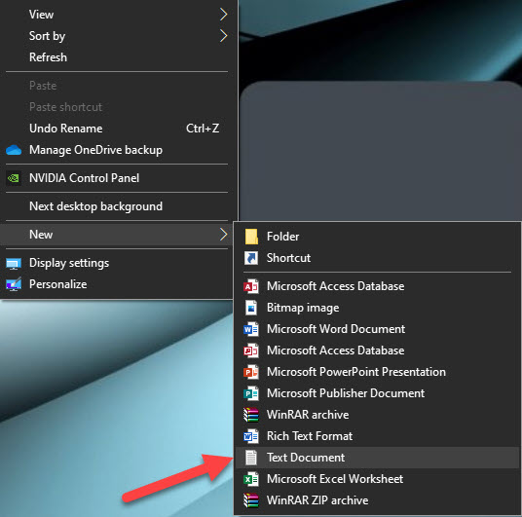Click the NVIDIA logo icon
The width and height of the screenshot is (522, 517).
tap(14, 178)
